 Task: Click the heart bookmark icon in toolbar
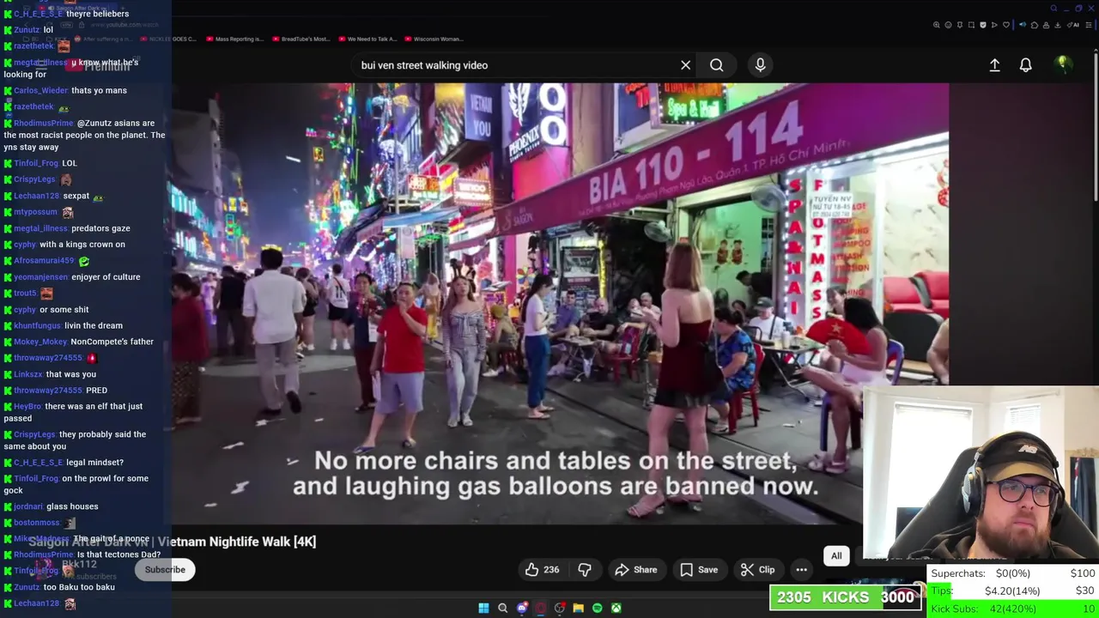point(1006,25)
